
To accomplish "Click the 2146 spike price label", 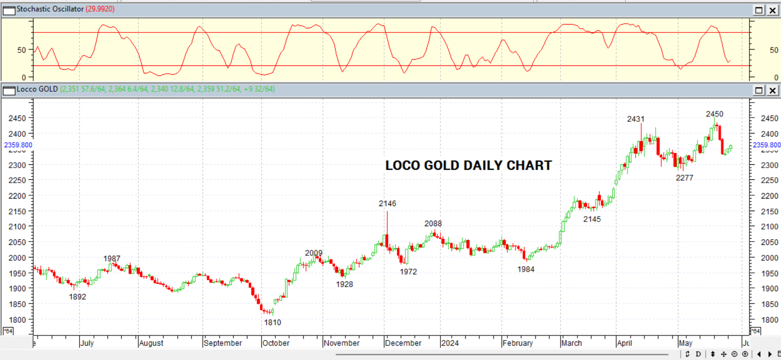I will (387, 204).
